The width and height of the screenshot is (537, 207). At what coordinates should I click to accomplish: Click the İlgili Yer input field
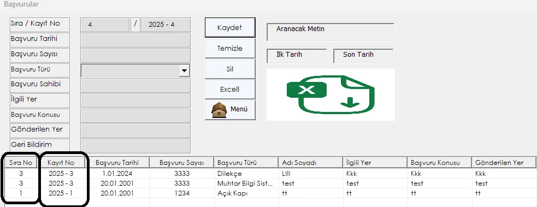(x=135, y=100)
